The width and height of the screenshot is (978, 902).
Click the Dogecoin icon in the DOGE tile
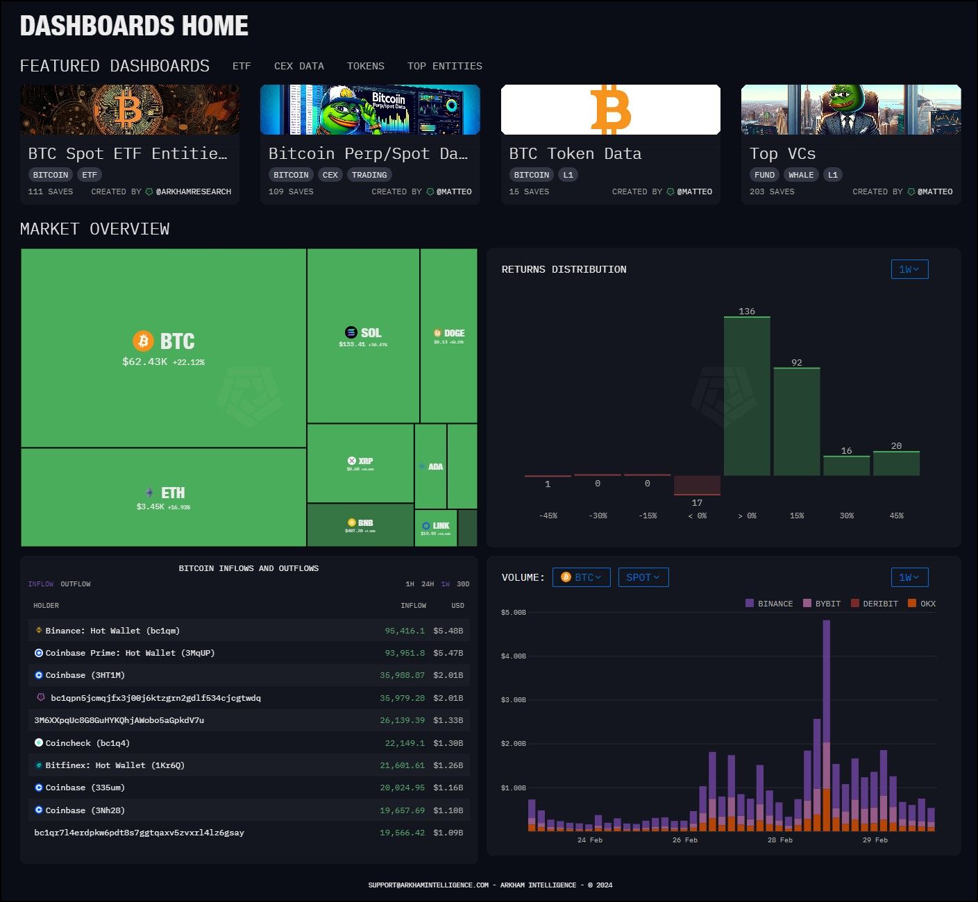point(437,333)
